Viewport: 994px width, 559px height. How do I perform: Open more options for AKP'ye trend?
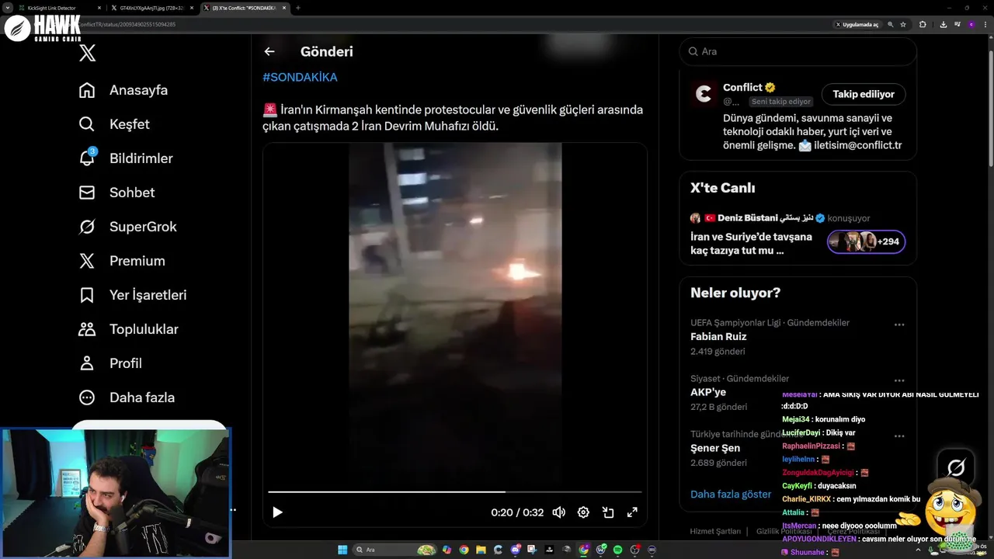[899, 380]
